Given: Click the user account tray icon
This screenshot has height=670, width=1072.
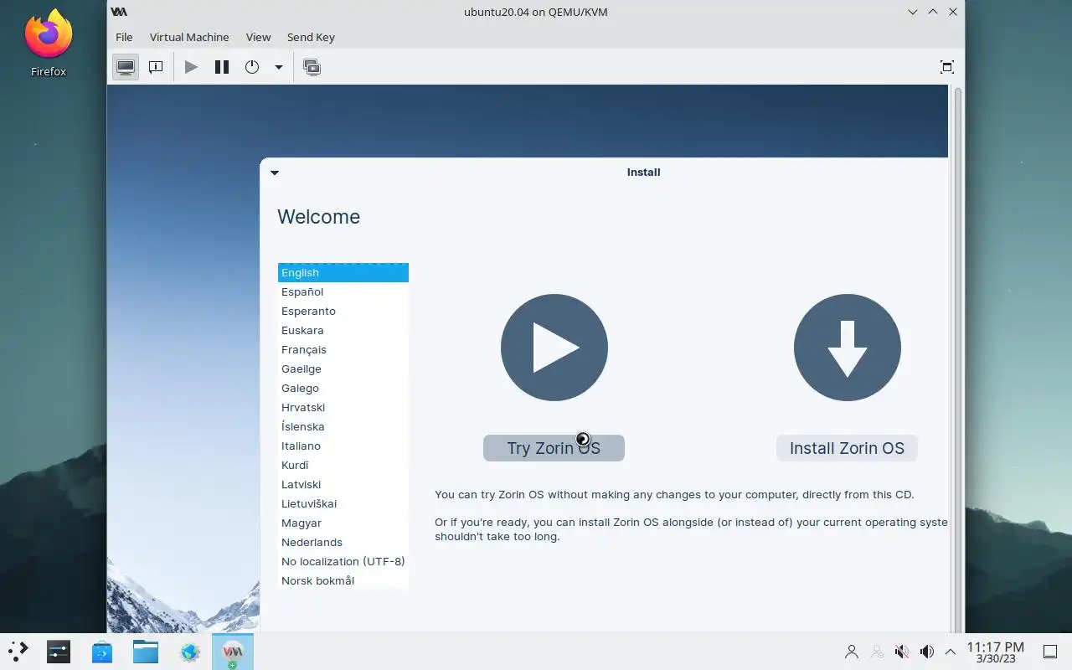Looking at the screenshot, I should 852,652.
